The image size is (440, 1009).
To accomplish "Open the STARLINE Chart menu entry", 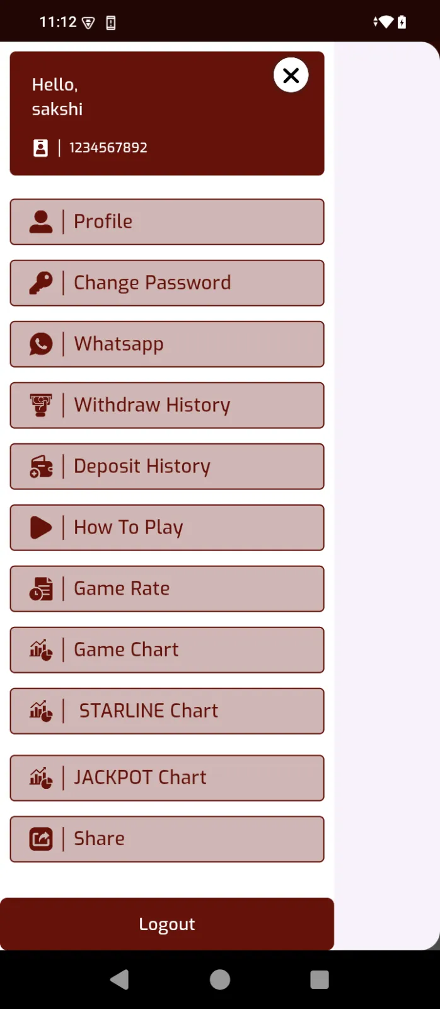I will click(167, 711).
